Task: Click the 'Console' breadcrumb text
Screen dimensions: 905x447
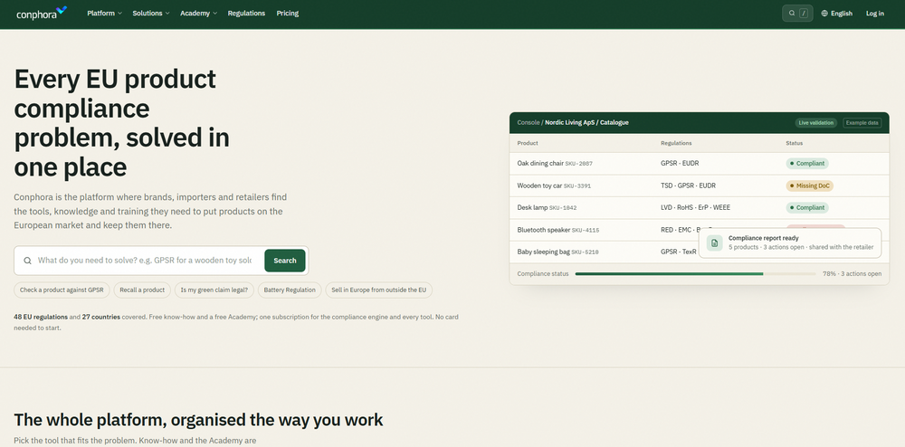Action: (x=529, y=123)
